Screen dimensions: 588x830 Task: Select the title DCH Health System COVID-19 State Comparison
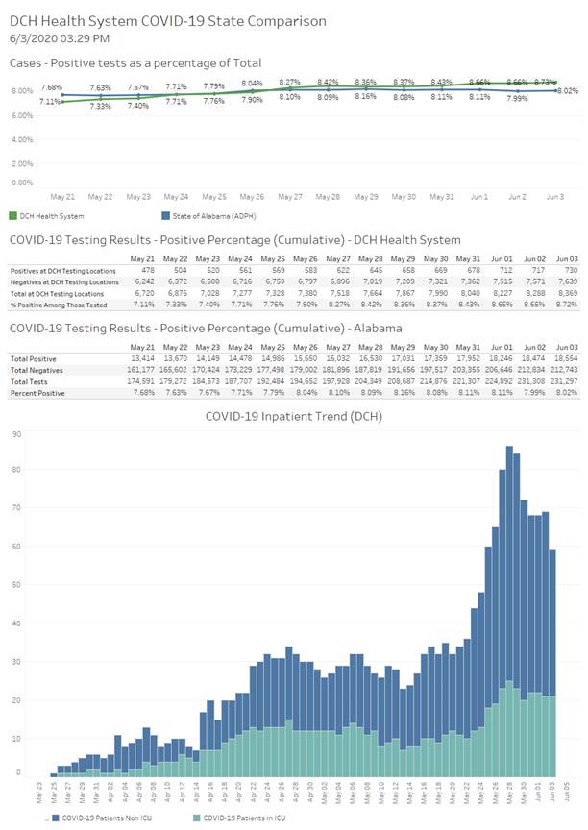point(168,21)
